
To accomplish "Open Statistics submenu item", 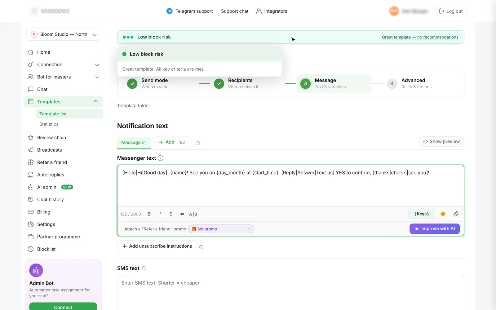I will point(49,124).
